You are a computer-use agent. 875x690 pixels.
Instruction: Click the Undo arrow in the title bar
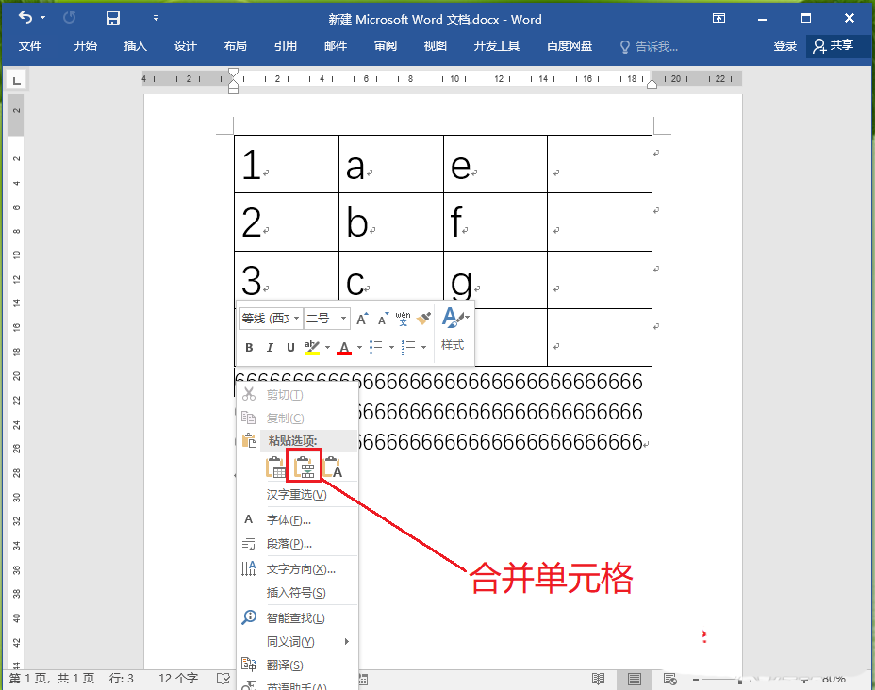25,18
